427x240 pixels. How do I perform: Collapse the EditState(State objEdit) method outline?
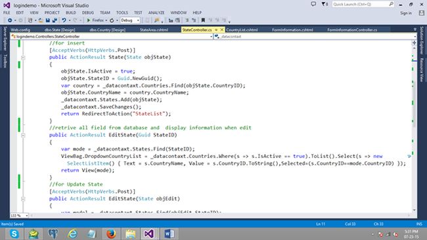(23, 199)
